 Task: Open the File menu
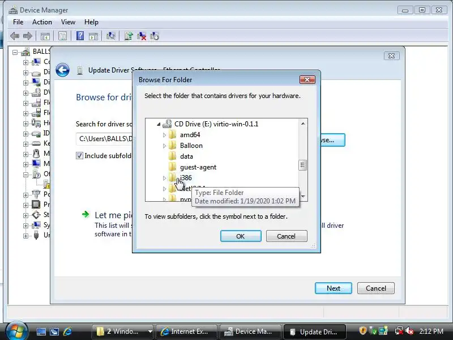18,22
